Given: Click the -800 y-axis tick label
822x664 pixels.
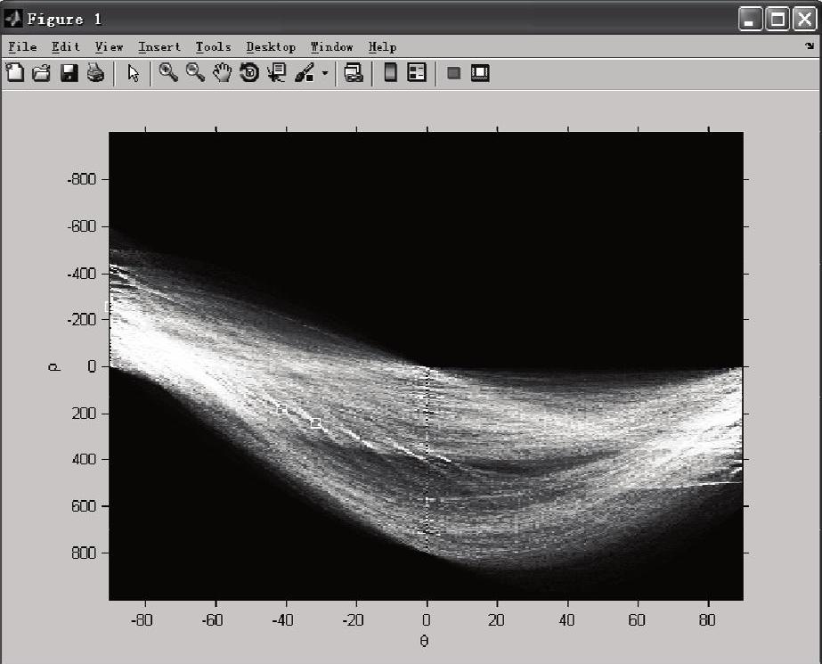Looking at the screenshot, I should pyautogui.click(x=82, y=179).
